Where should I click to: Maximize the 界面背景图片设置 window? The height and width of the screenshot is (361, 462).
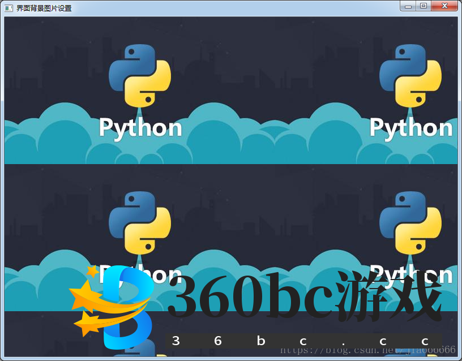[x=423, y=6]
